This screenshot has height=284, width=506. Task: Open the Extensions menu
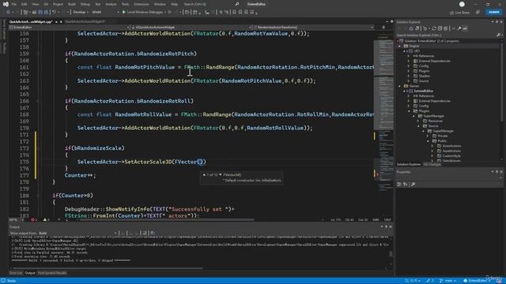click(x=142, y=4)
